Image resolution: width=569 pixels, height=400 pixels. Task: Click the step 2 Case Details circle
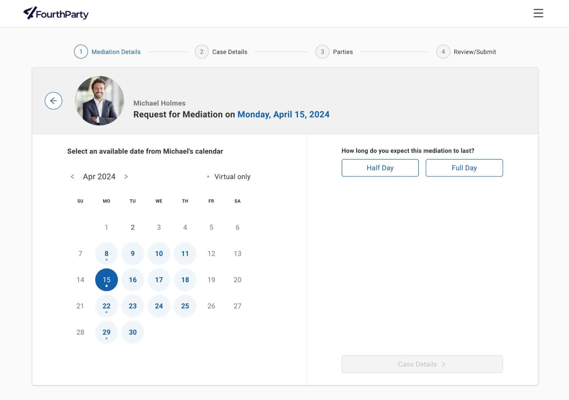[201, 51]
